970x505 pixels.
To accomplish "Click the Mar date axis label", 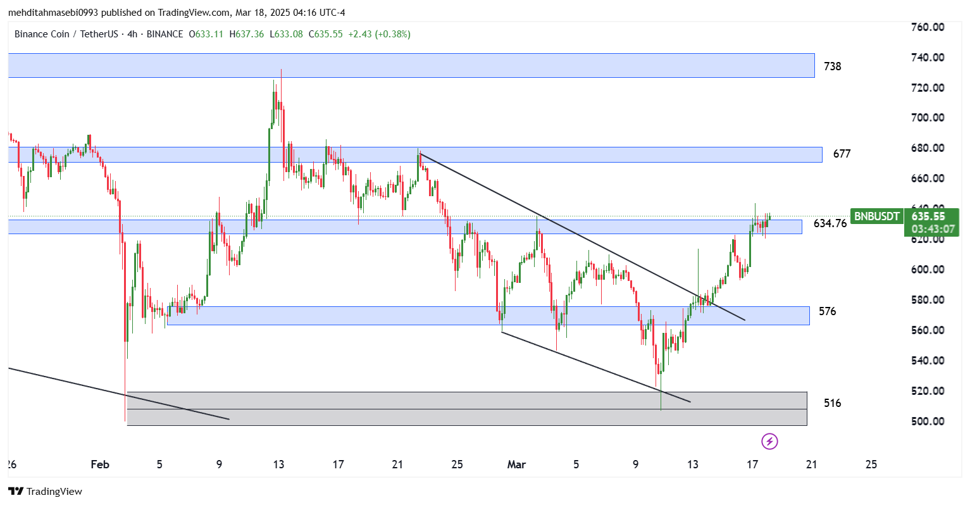I will pos(516,464).
